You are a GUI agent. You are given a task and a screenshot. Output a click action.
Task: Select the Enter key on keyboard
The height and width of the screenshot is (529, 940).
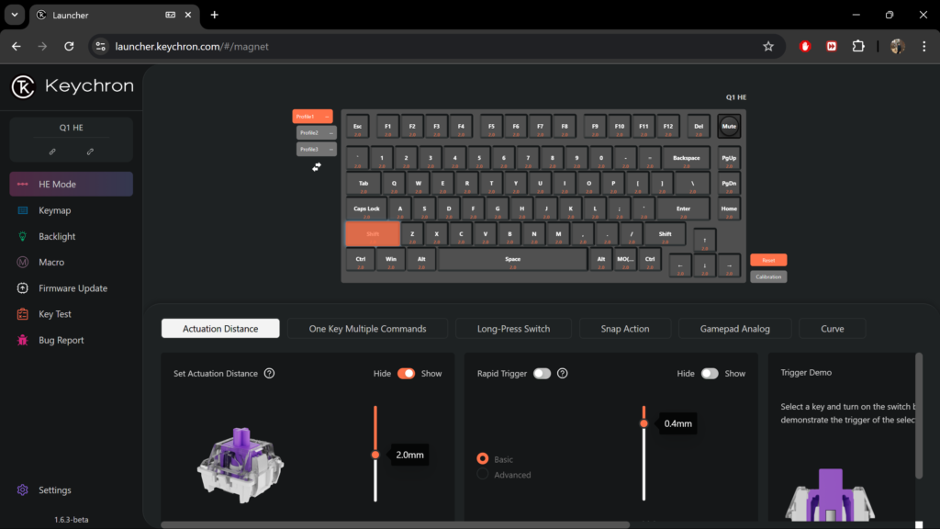coord(683,209)
